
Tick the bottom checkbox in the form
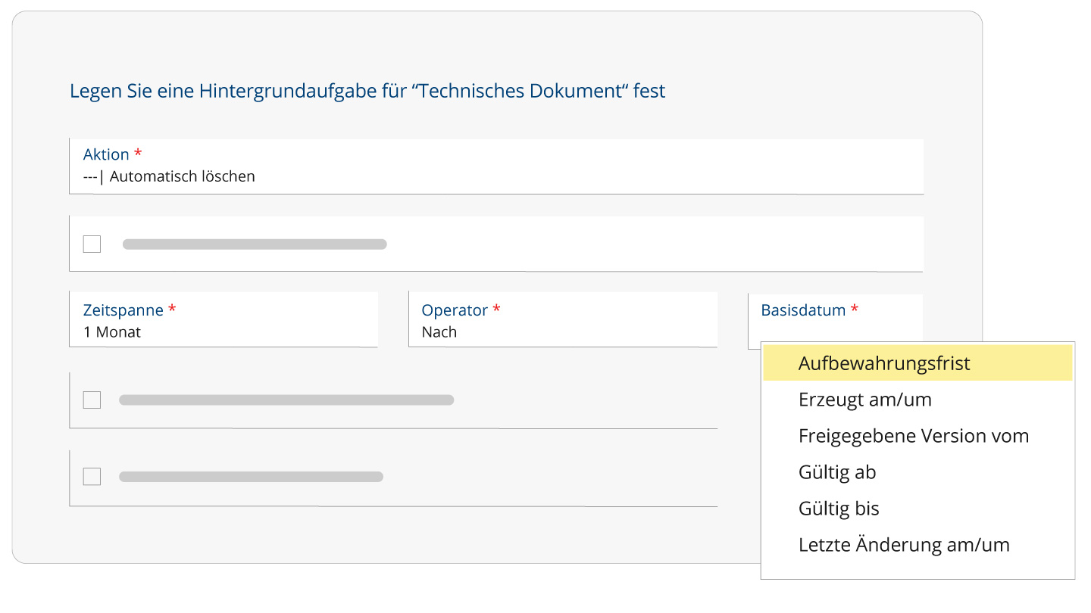pos(92,476)
